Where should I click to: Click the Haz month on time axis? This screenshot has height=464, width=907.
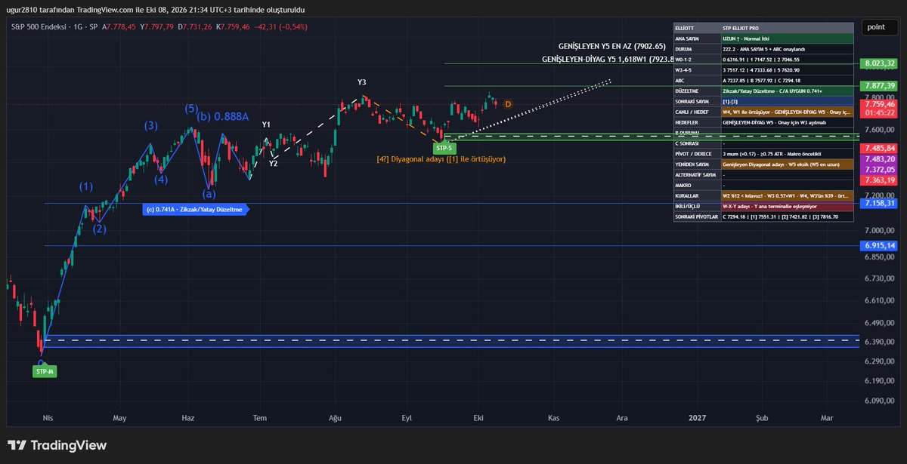point(189,417)
